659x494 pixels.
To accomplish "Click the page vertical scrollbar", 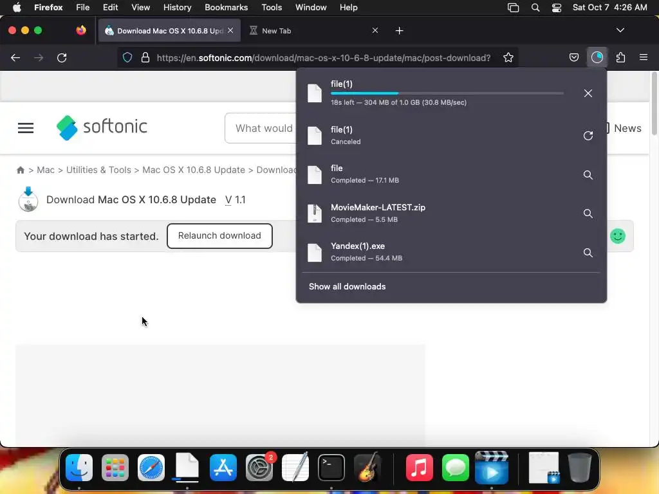I will pos(654,104).
